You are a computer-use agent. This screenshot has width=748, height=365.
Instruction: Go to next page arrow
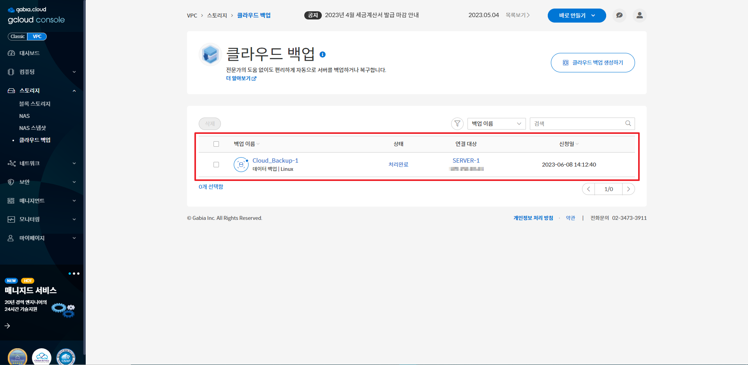[x=628, y=189]
